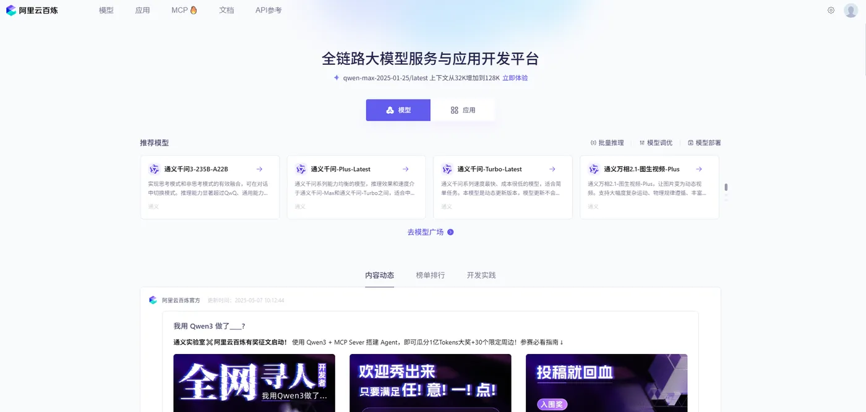Click the 通义千问3-235B-A22B model logo icon
Screen dimensions: 866x412
154,169
